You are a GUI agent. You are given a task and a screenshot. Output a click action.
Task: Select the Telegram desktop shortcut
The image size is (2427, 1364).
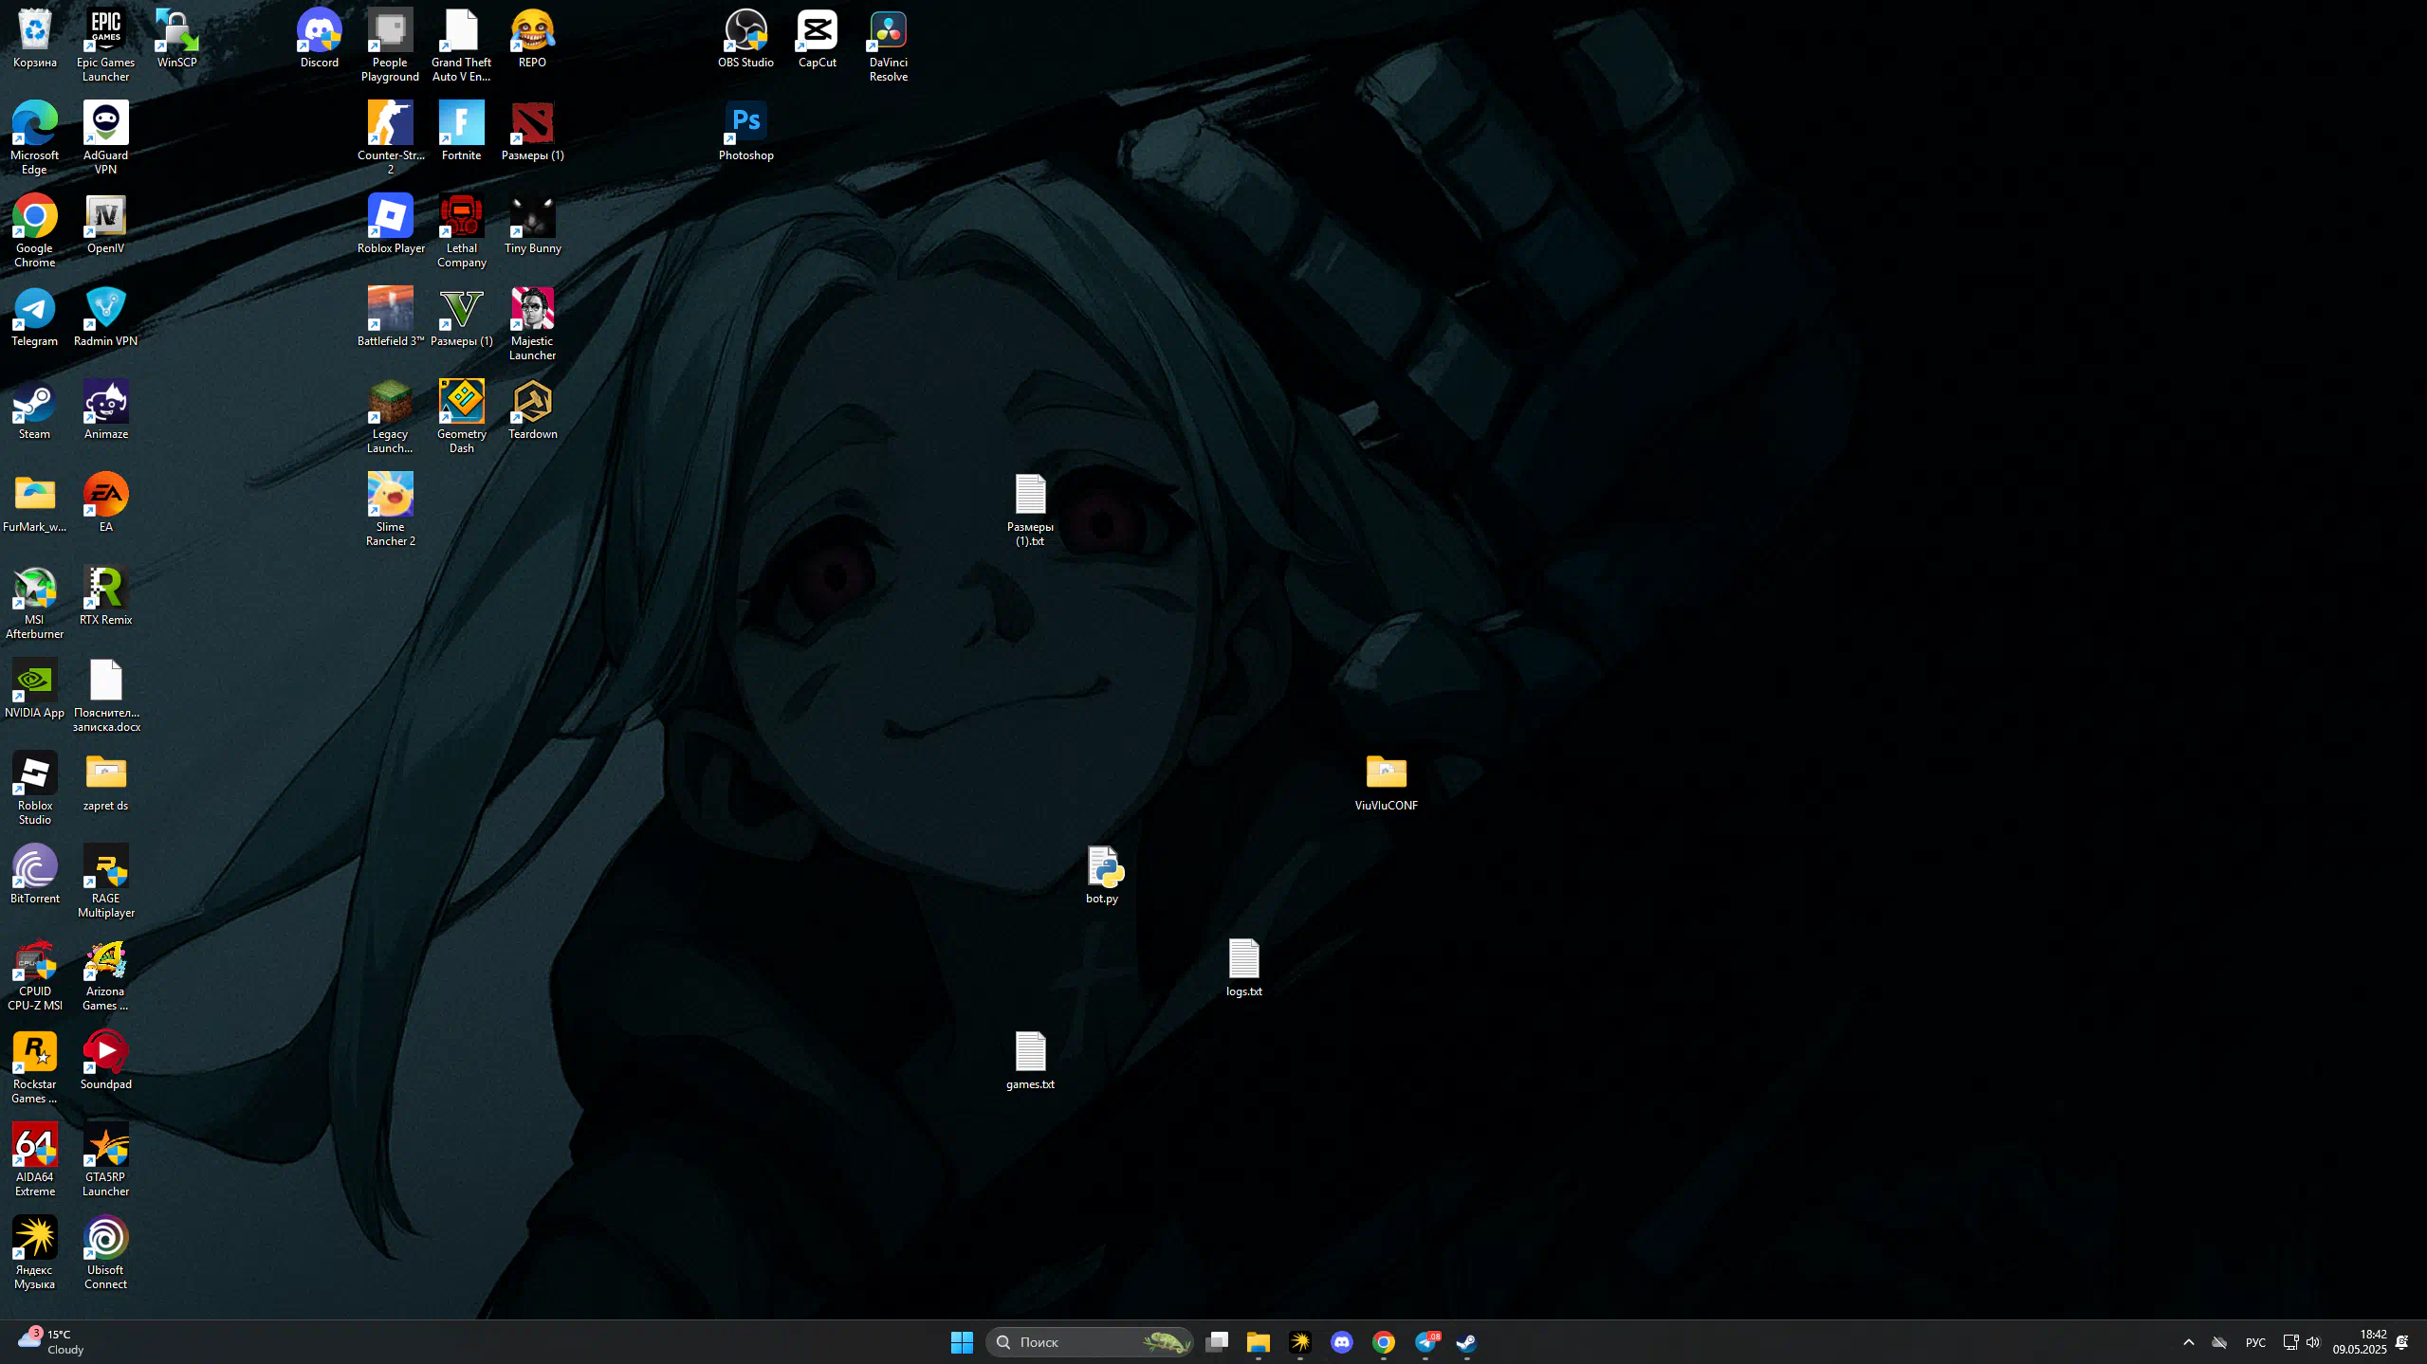[35, 318]
